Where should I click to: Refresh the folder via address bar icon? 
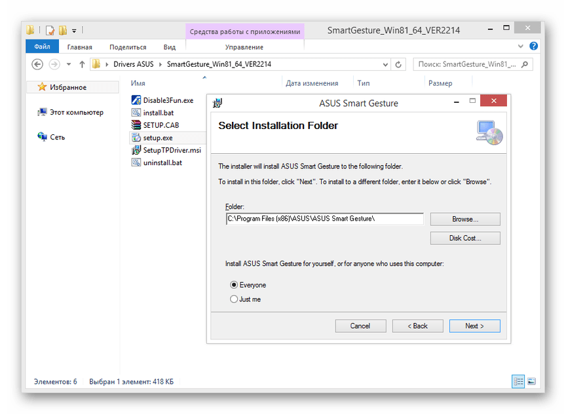click(398, 64)
